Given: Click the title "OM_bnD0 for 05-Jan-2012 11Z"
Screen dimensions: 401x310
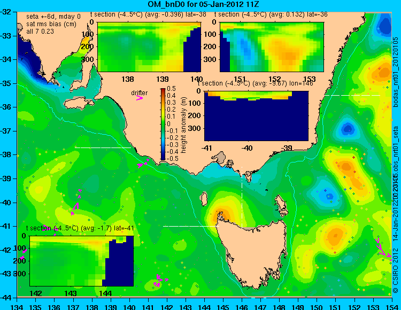Looking at the screenshot, I should click(204, 4).
